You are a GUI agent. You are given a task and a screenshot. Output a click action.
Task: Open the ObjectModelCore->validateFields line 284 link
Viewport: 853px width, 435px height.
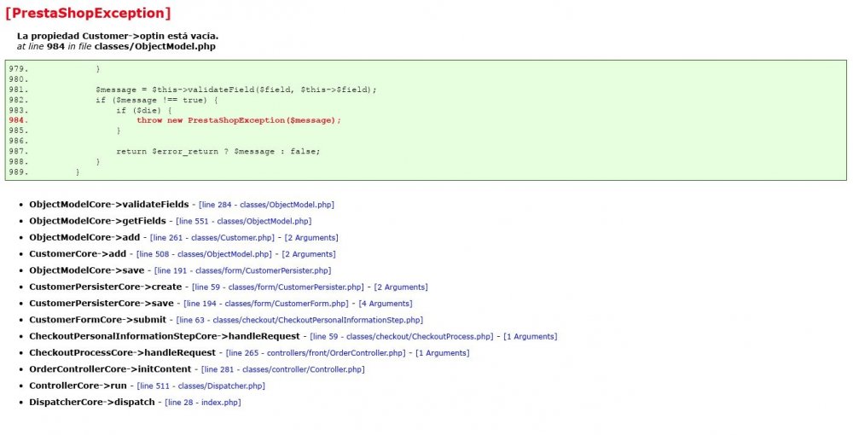click(x=266, y=205)
